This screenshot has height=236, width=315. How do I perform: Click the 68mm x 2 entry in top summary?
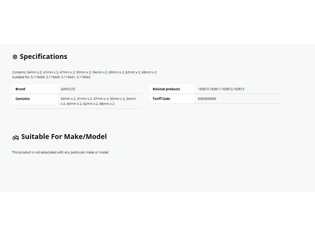[149, 72]
